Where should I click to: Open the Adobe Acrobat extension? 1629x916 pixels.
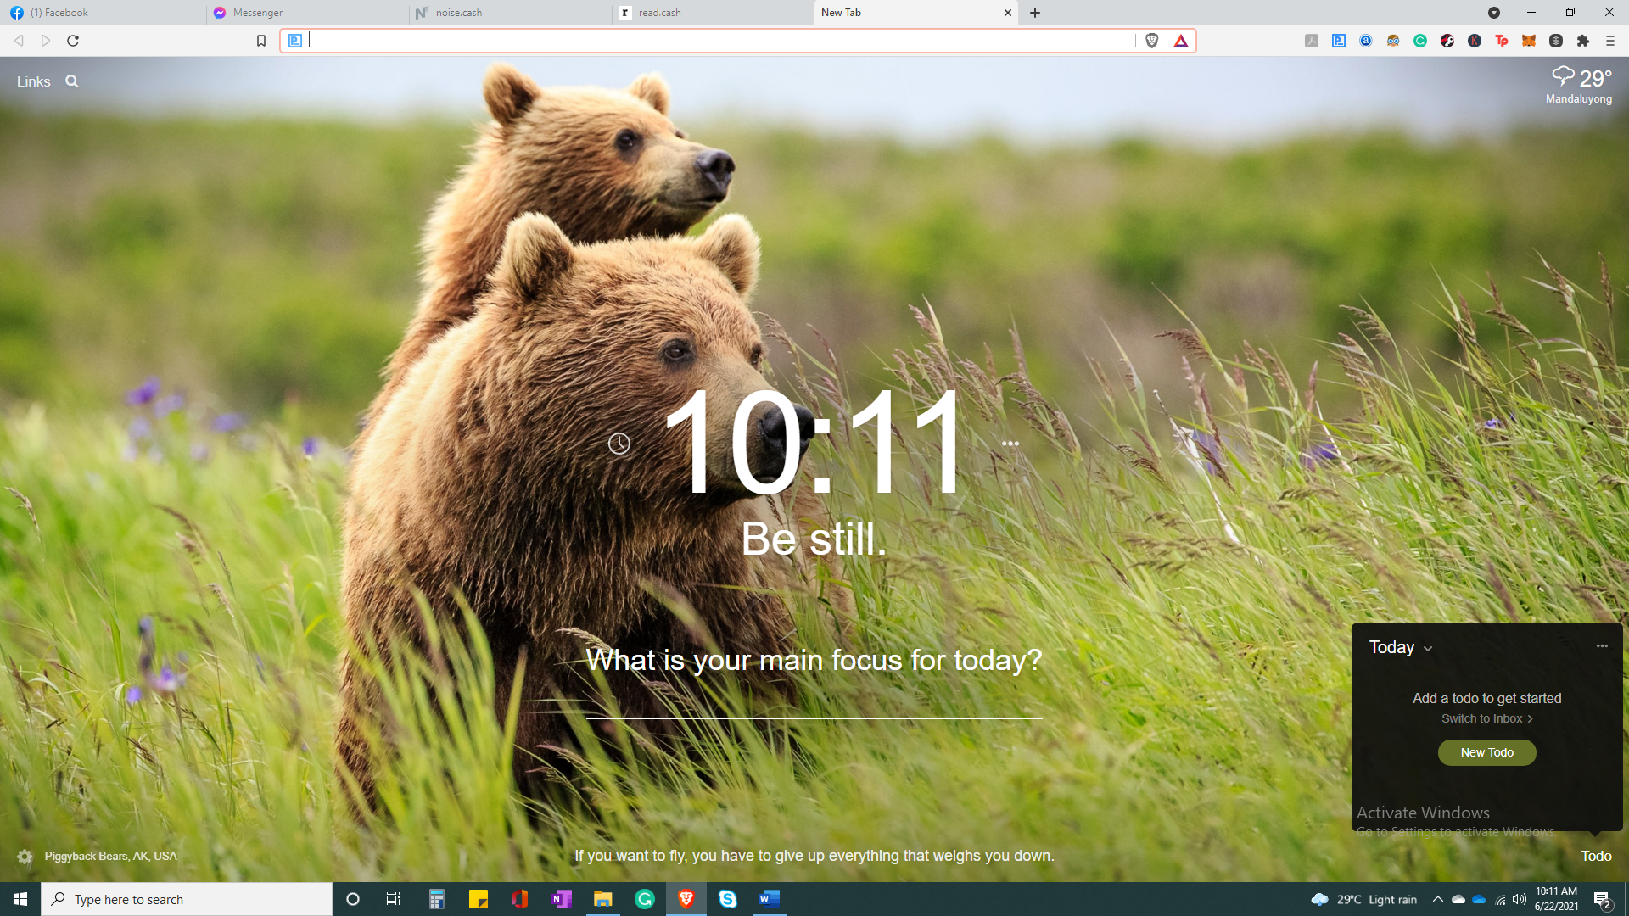(1312, 41)
